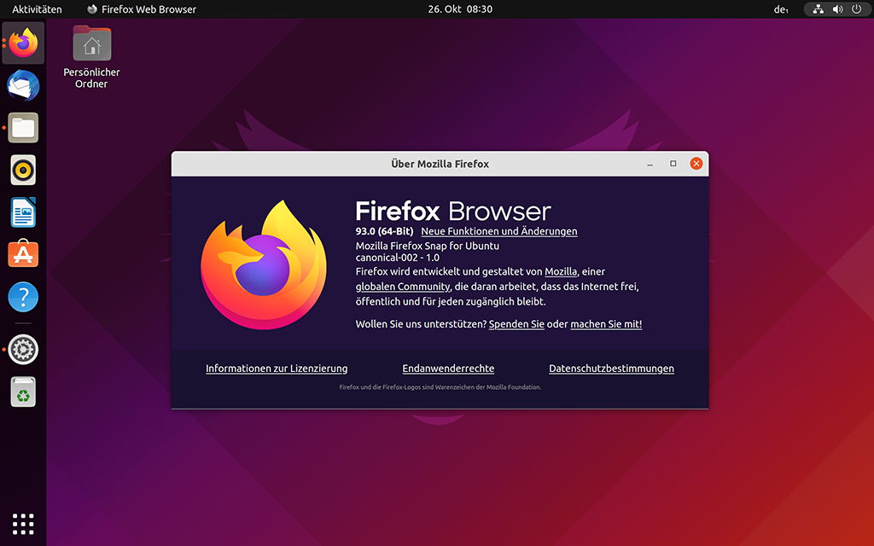Open the Firefox Web Browser app menu
This screenshot has width=874, height=546.
pyautogui.click(x=142, y=9)
